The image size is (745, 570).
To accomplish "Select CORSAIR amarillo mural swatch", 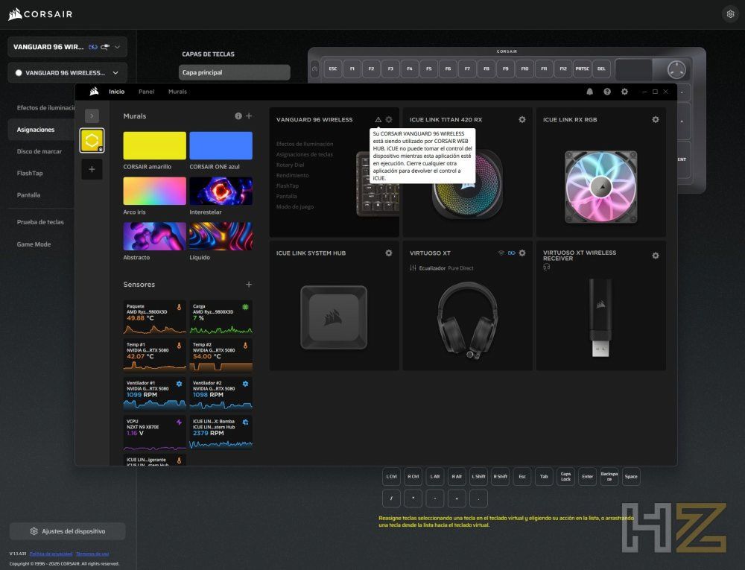I will click(x=154, y=145).
